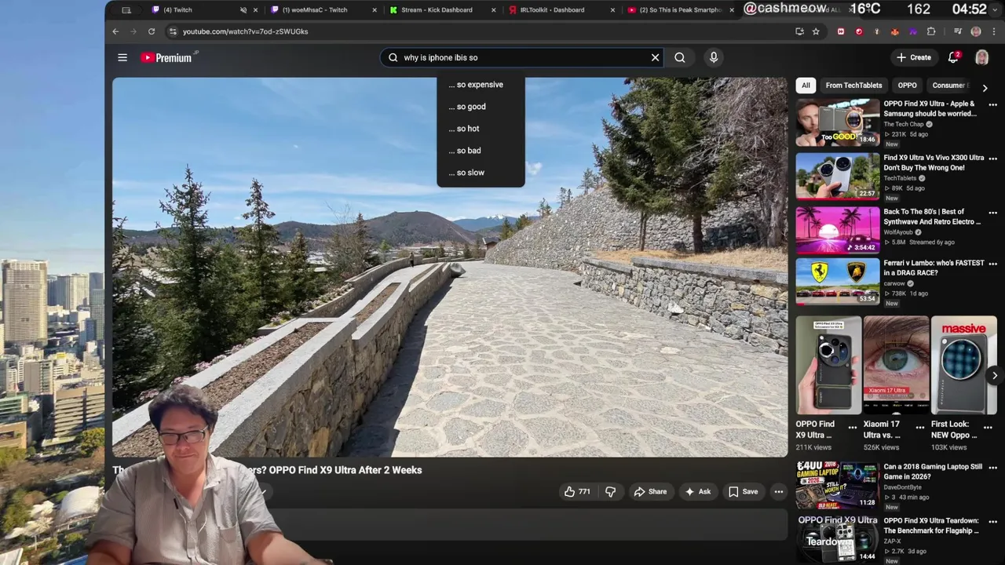Open more actions ellipsis beside Save
Viewport: 1005px width, 565px height.
click(x=779, y=492)
